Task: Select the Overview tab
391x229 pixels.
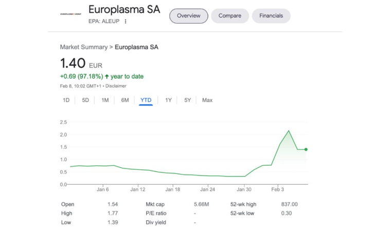Action: point(189,16)
